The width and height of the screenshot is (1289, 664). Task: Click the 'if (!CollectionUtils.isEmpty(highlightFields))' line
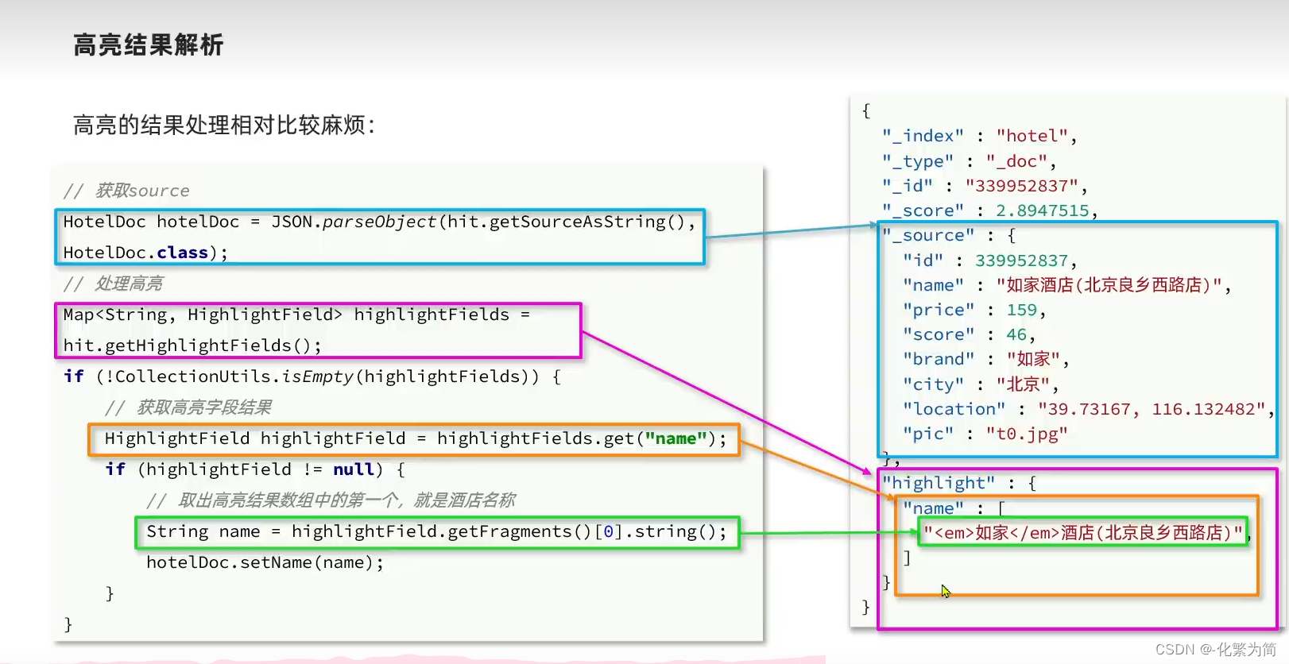pyautogui.click(x=312, y=376)
